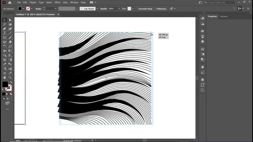The height and width of the screenshot is (142, 253).
Task: Open workspace switcher icon
Action: (x=200, y=3)
